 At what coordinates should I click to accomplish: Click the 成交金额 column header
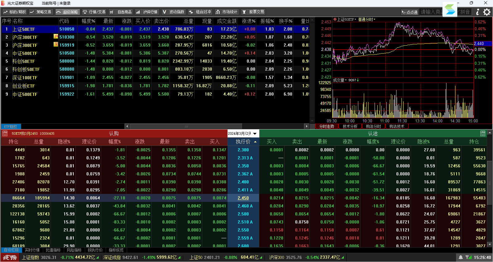click(x=227, y=21)
